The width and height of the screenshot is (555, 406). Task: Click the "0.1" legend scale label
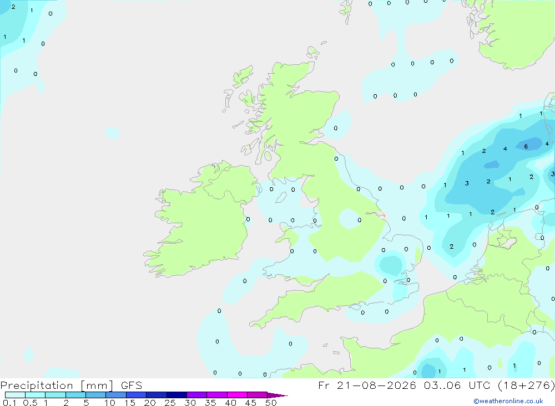coord(9,403)
